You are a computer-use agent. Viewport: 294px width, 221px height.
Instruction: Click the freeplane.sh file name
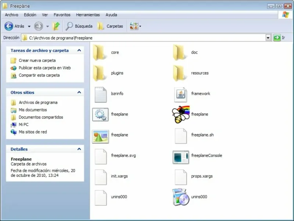pyautogui.click(x=202, y=135)
